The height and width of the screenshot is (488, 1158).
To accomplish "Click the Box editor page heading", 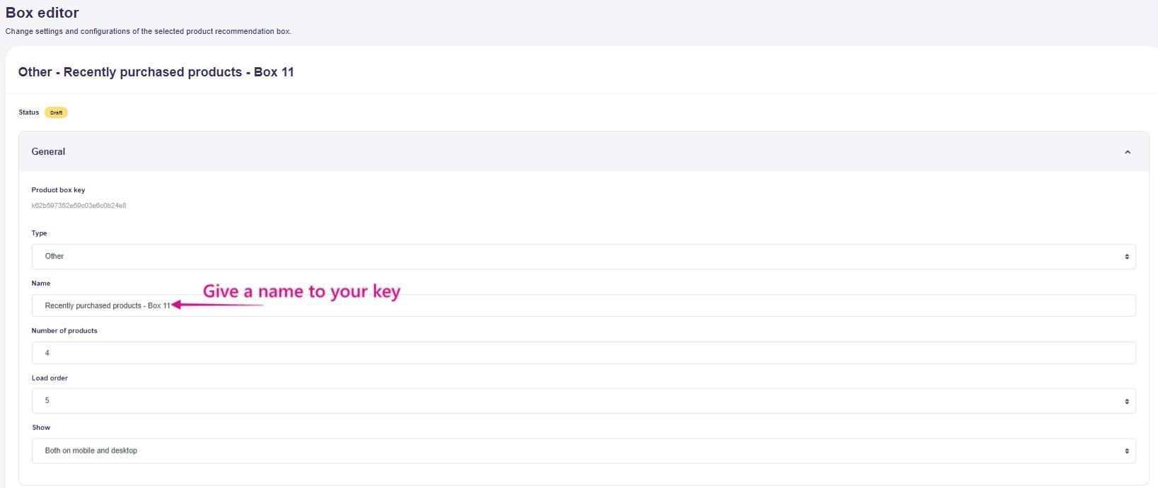I will tap(42, 13).
